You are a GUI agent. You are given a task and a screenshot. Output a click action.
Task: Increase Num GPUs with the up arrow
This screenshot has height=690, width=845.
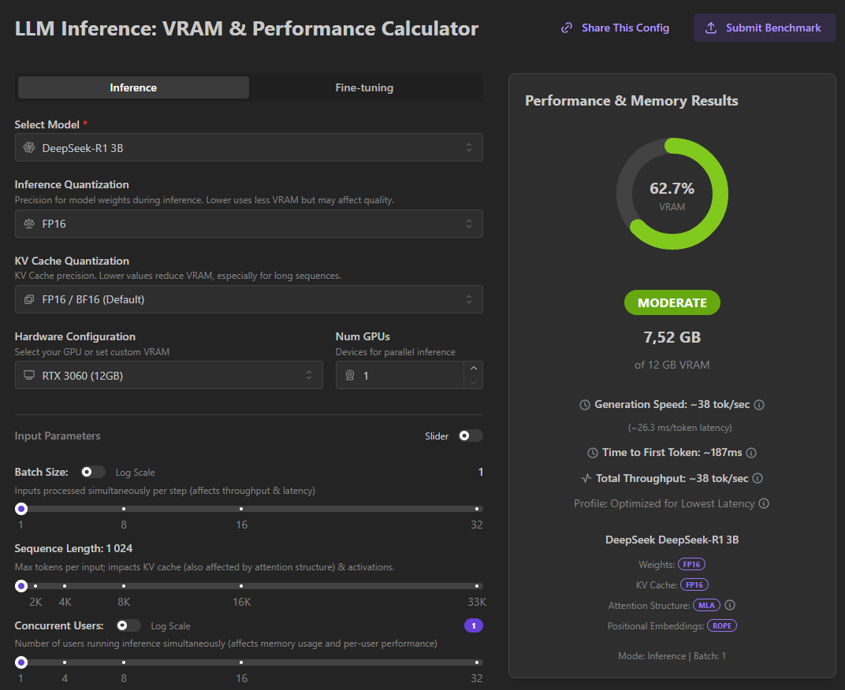pos(473,368)
